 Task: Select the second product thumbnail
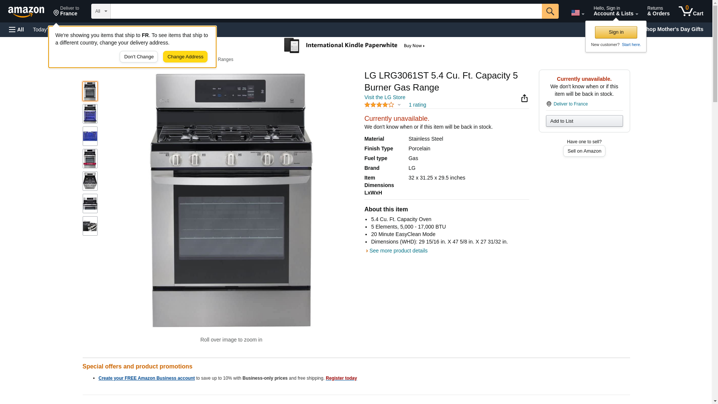tap(90, 114)
